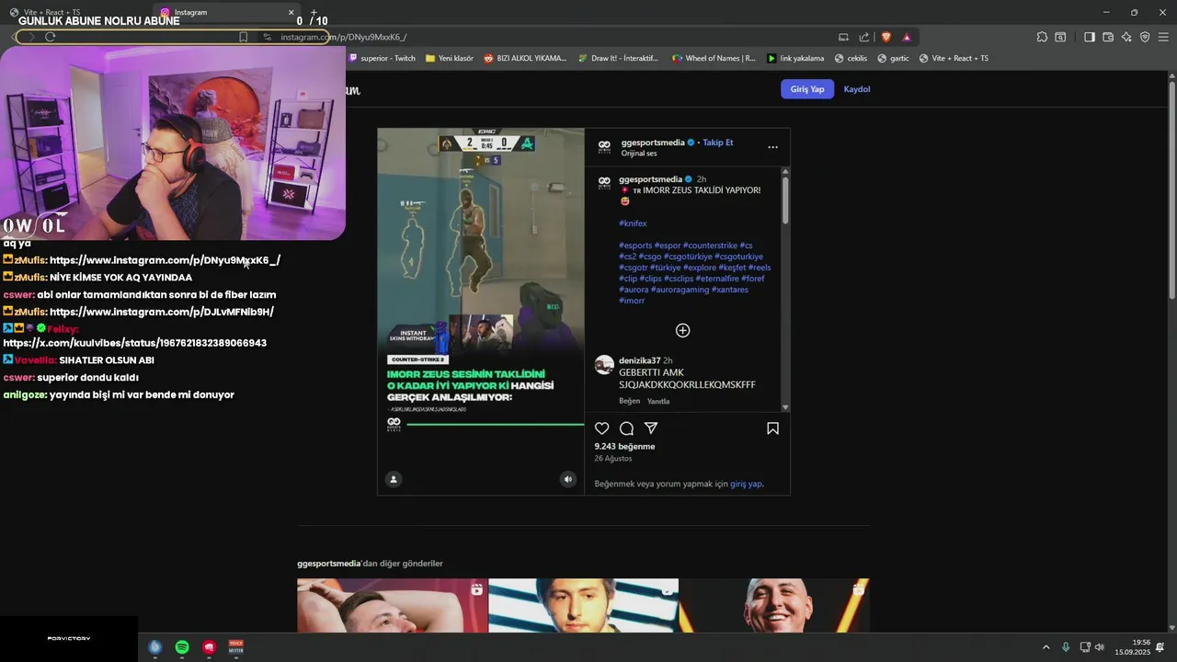
Task: Share this page via address bar icon
Action: [x=864, y=37]
